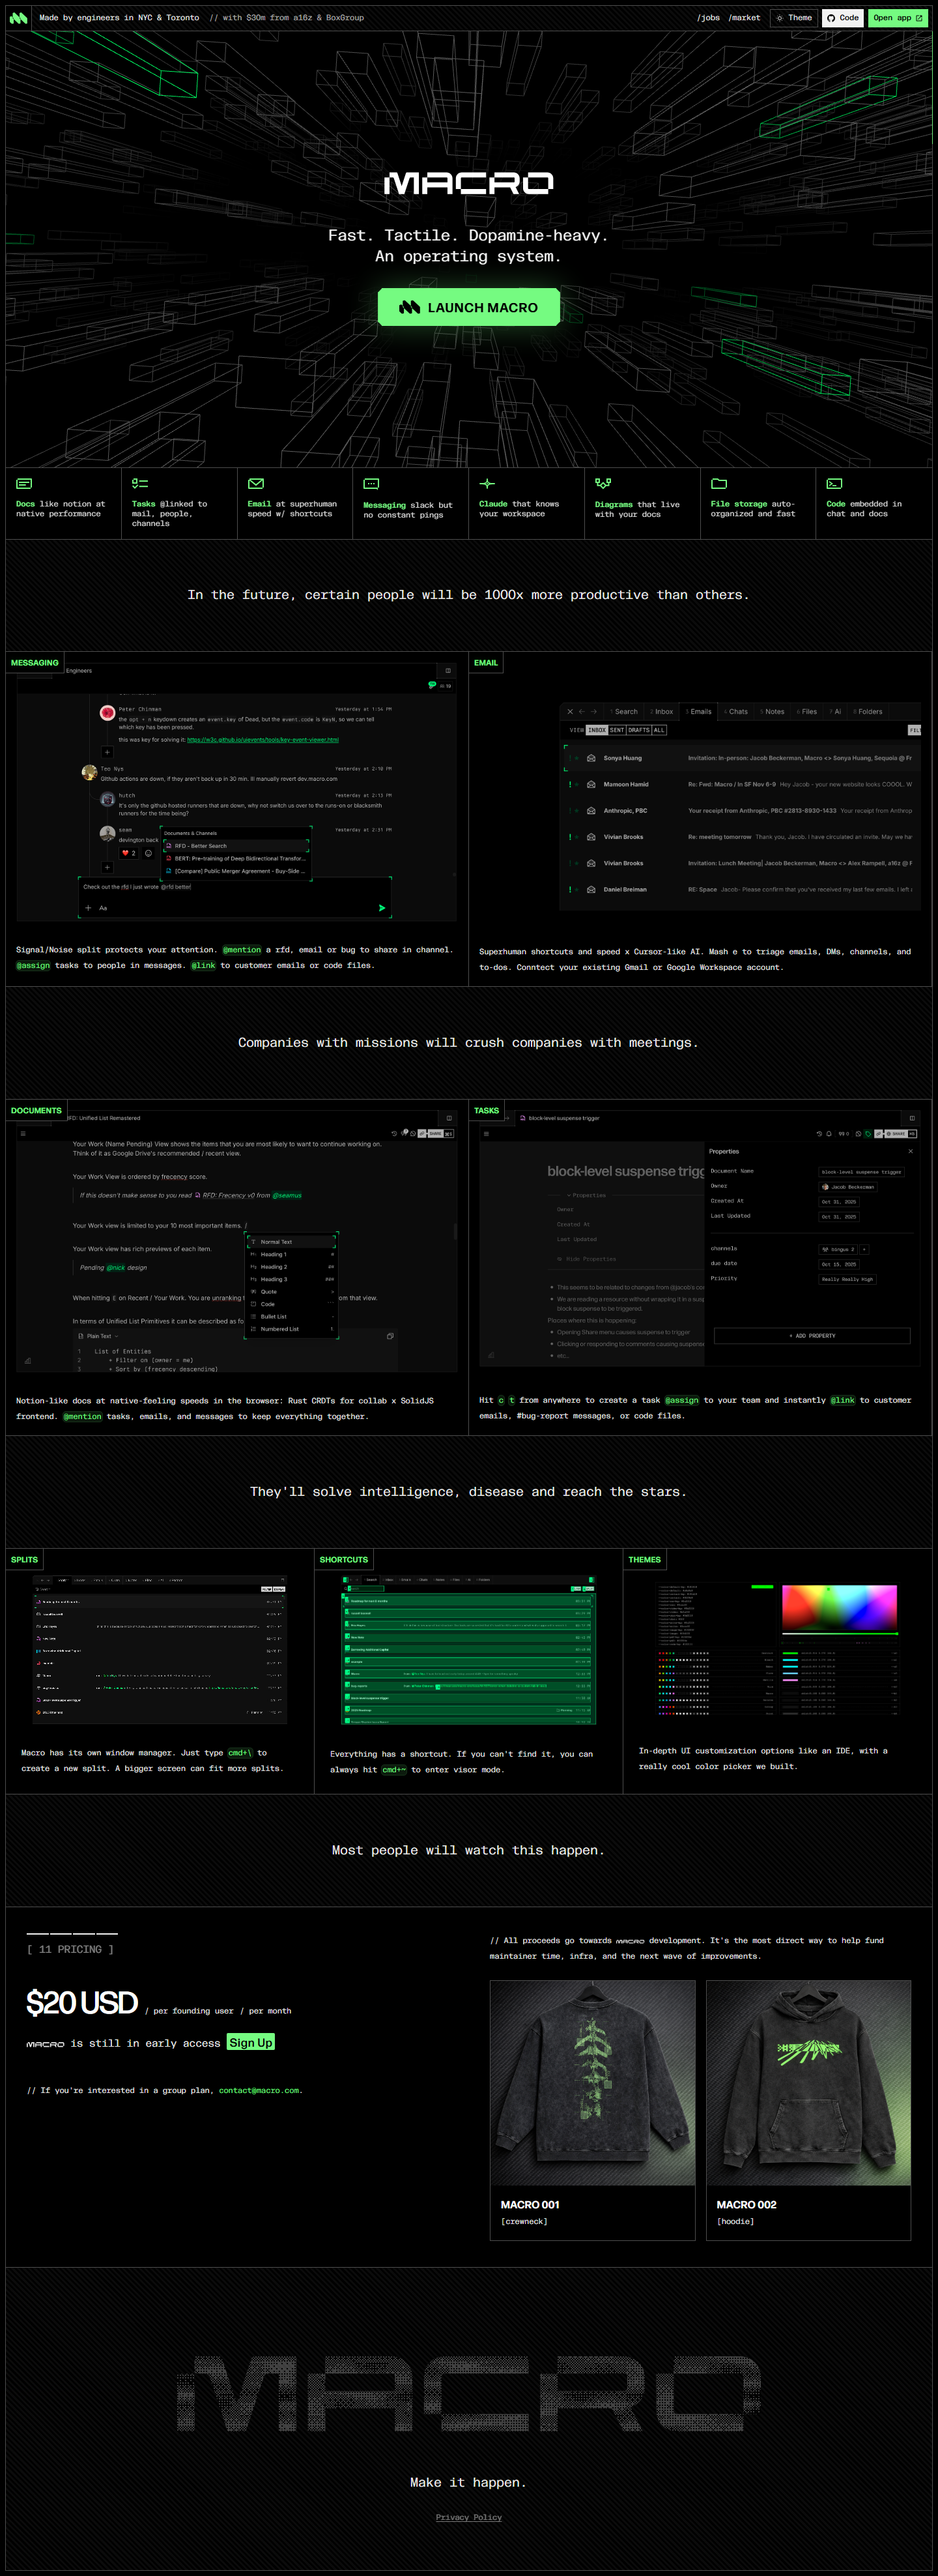Image resolution: width=938 pixels, height=2576 pixels.
Task: Click the Macro logo in the header
Action: [x=18, y=18]
